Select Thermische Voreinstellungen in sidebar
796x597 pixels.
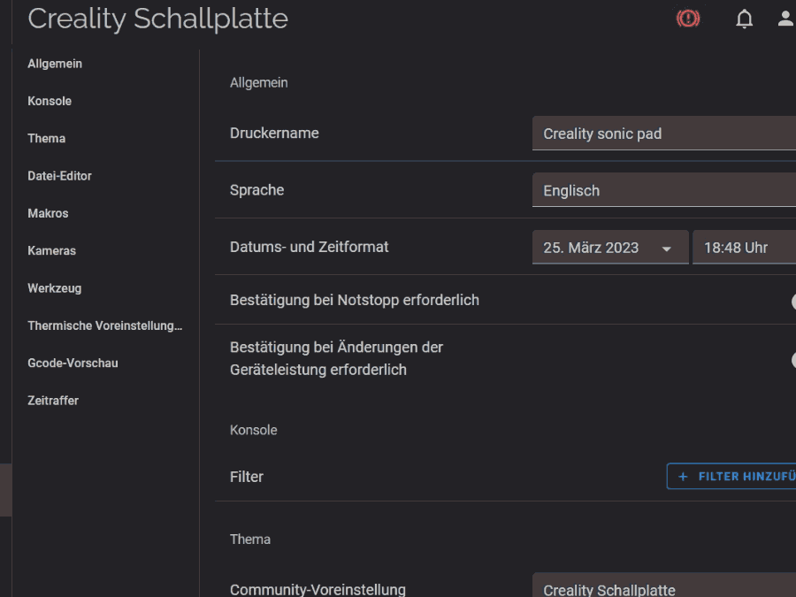tap(104, 325)
